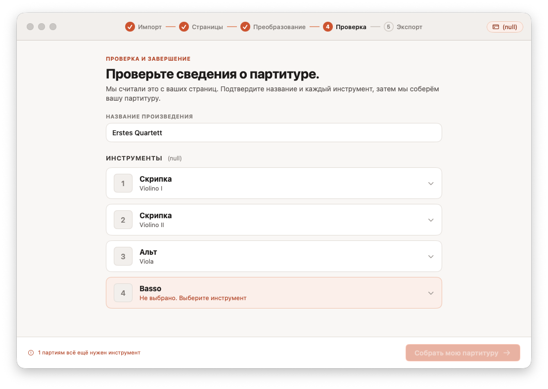Click the step 4 circle for Проверка
This screenshot has height=389, width=548.
click(328, 27)
